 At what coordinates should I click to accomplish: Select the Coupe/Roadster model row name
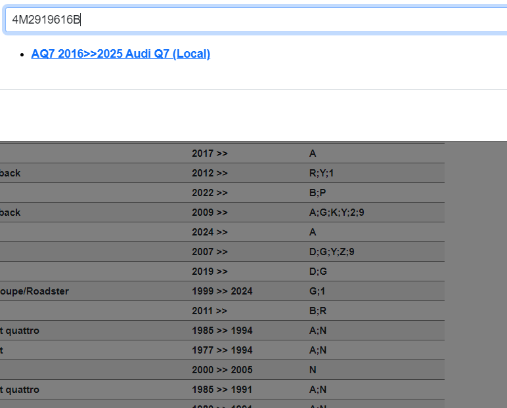tap(34, 291)
